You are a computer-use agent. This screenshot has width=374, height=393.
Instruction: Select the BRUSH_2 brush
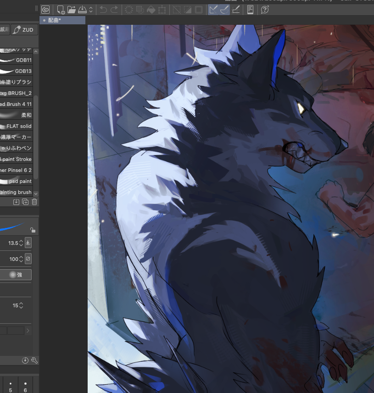[x=17, y=93]
